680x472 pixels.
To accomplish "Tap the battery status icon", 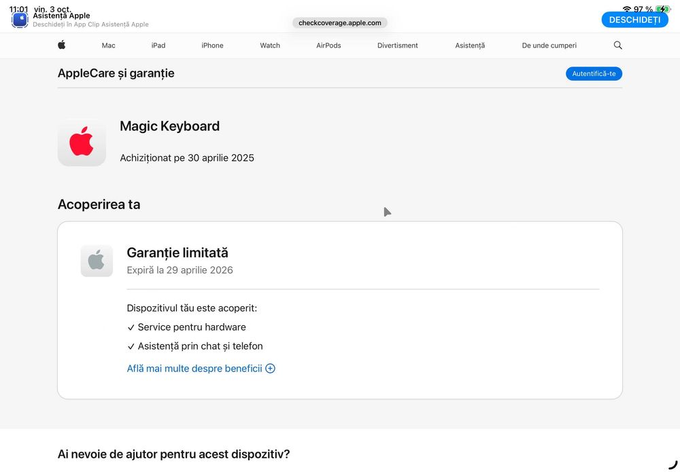I will (x=662, y=10).
